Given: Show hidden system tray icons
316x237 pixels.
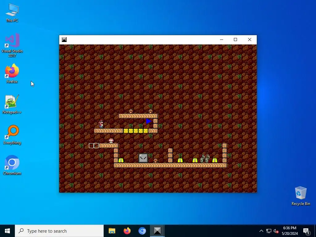Looking at the screenshot, I should tap(261, 231).
